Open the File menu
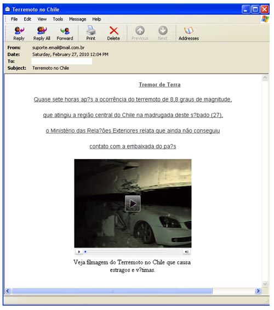 14,19
